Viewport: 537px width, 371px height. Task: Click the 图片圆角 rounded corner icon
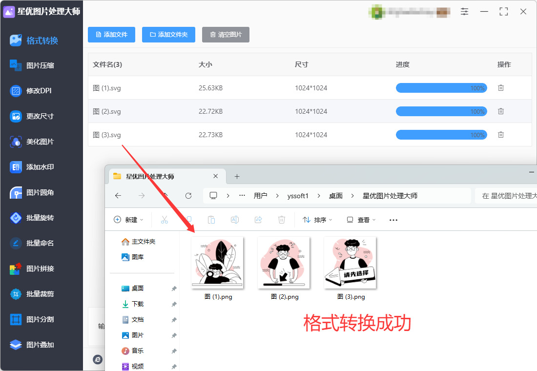(16, 192)
